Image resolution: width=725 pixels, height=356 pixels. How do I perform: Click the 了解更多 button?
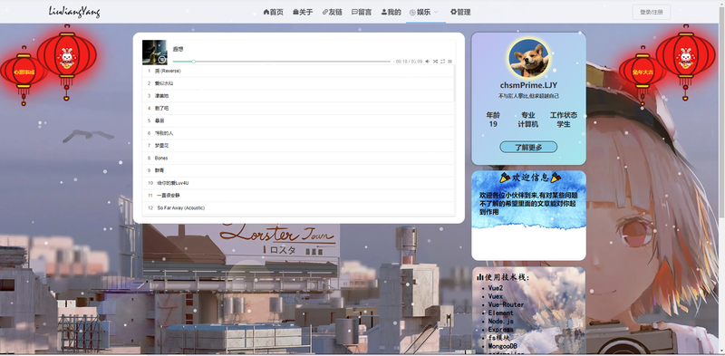(528, 148)
